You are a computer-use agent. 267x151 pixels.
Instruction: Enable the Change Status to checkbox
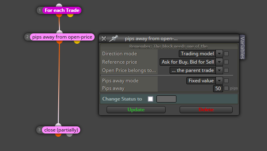[x=150, y=99]
